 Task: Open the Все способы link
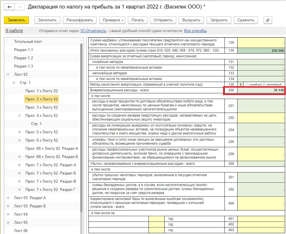(195, 31)
